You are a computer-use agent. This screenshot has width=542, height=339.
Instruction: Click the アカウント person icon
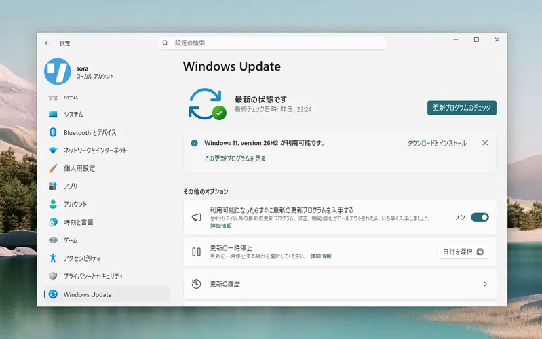pyautogui.click(x=53, y=204)
